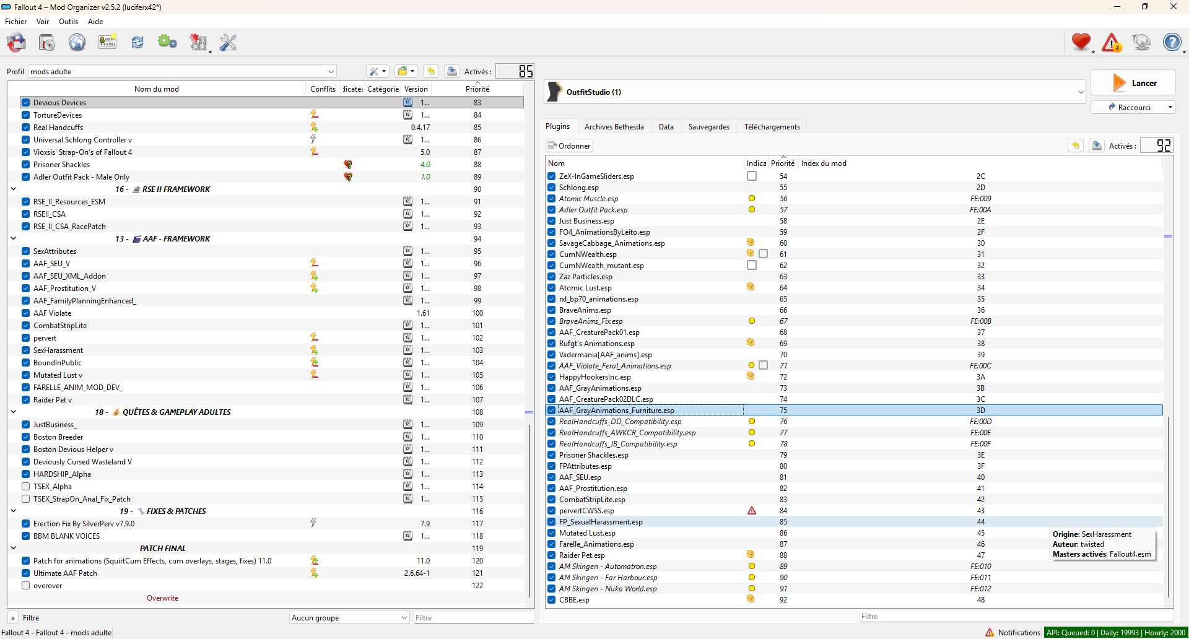Open the Voir menu

point(43,22)
